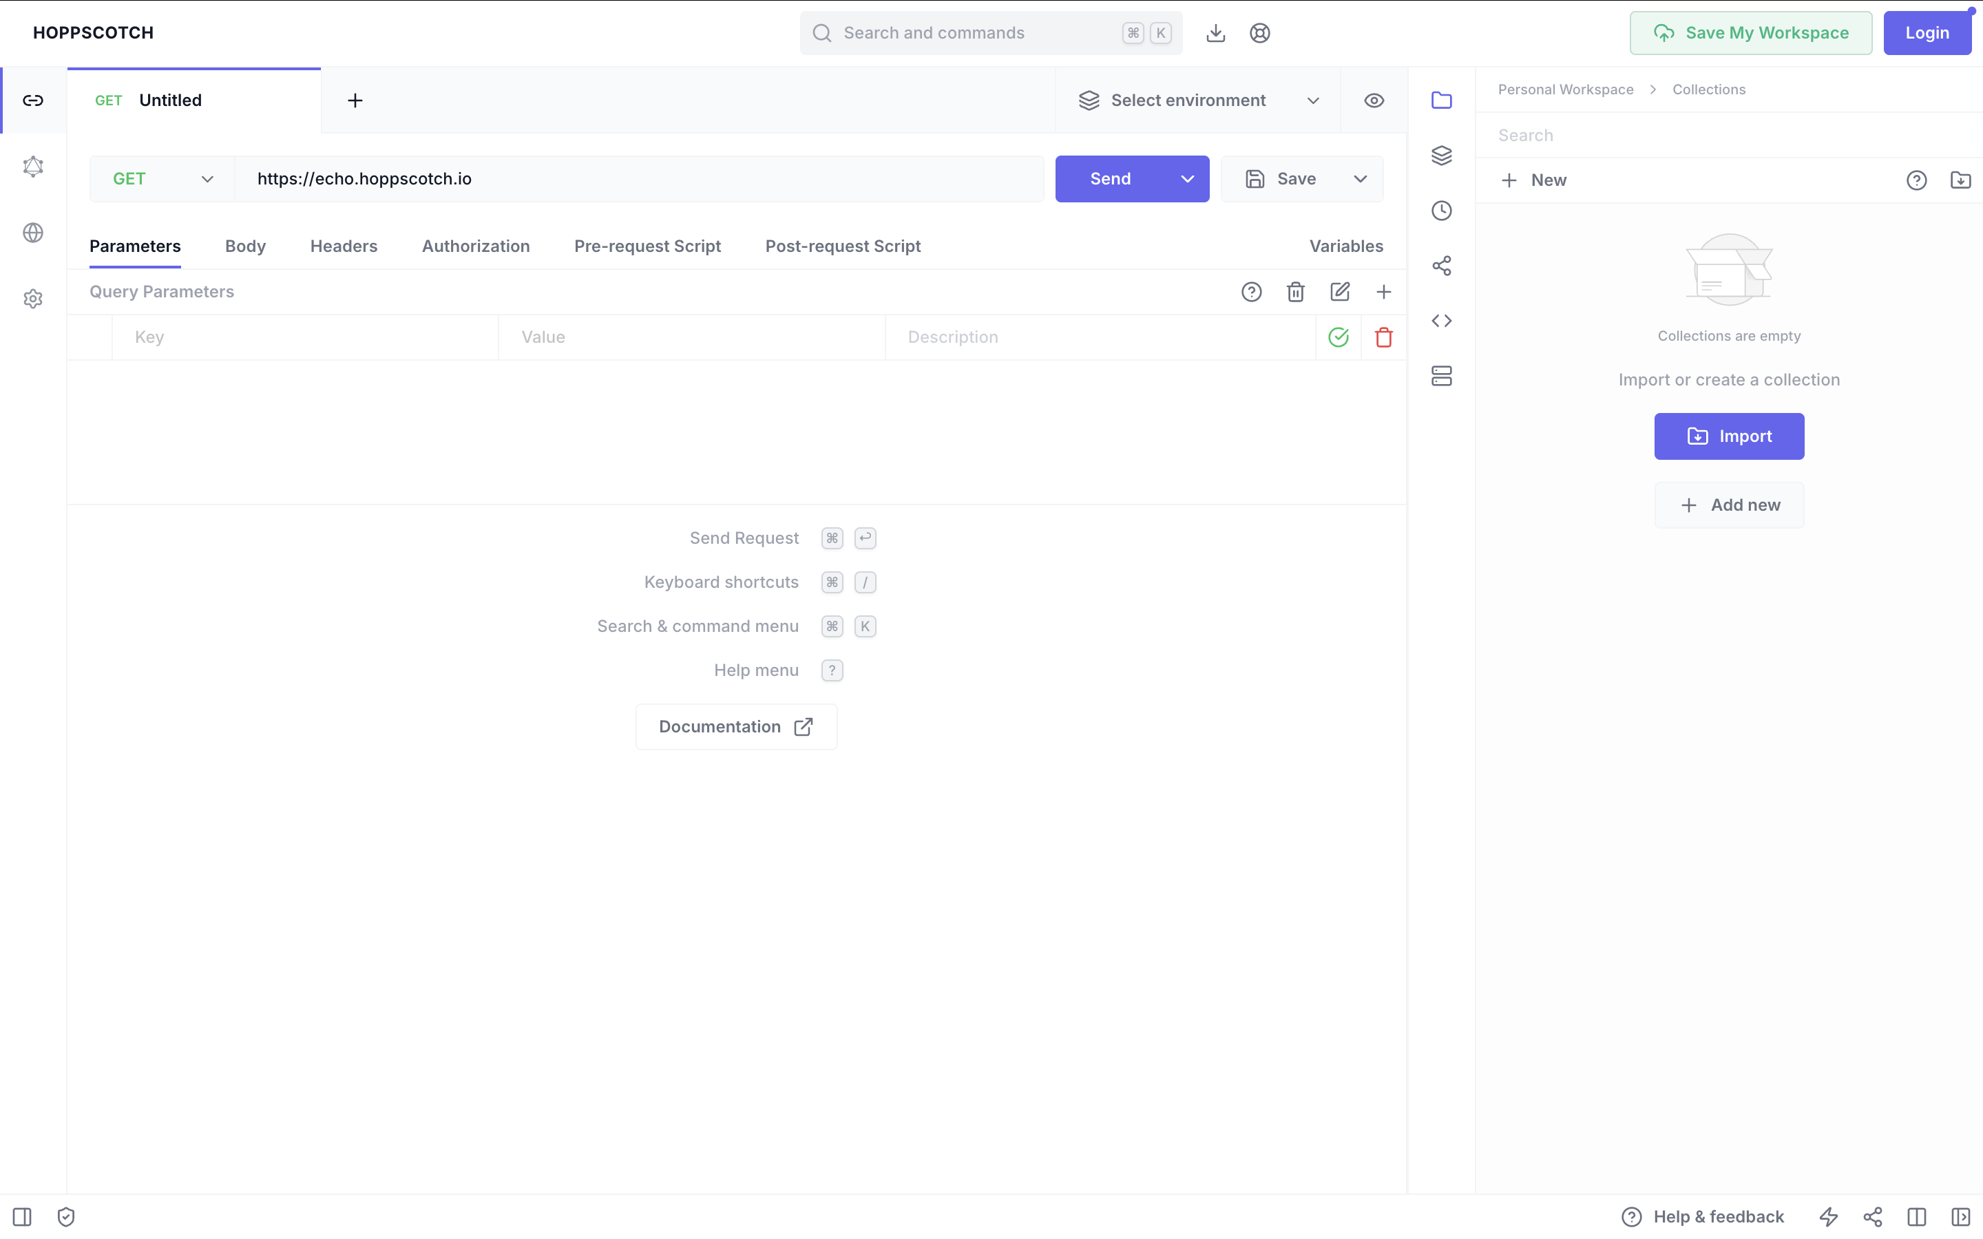The image size is (1983, 1239).
Task: Toggle the environment variables eye preview
Action: pos(1374,100)
